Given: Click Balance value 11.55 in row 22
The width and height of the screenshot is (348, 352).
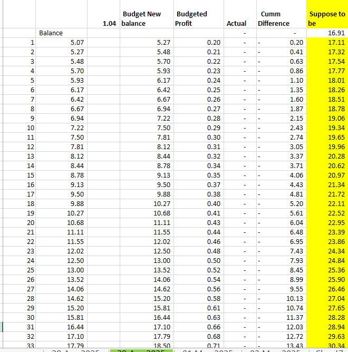Looking at the screenshot, I should coord(61,242).
